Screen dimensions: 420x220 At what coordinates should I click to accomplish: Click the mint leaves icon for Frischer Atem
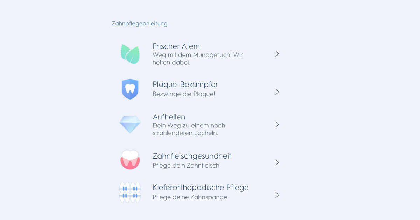pos(130,54)
